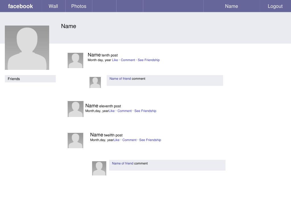Screen dimensions: 291x218
Task: Click the Name of the tenth post
Action: pyautogui.click(x=94, y=55)
